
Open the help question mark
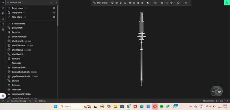tap(227, 101)
